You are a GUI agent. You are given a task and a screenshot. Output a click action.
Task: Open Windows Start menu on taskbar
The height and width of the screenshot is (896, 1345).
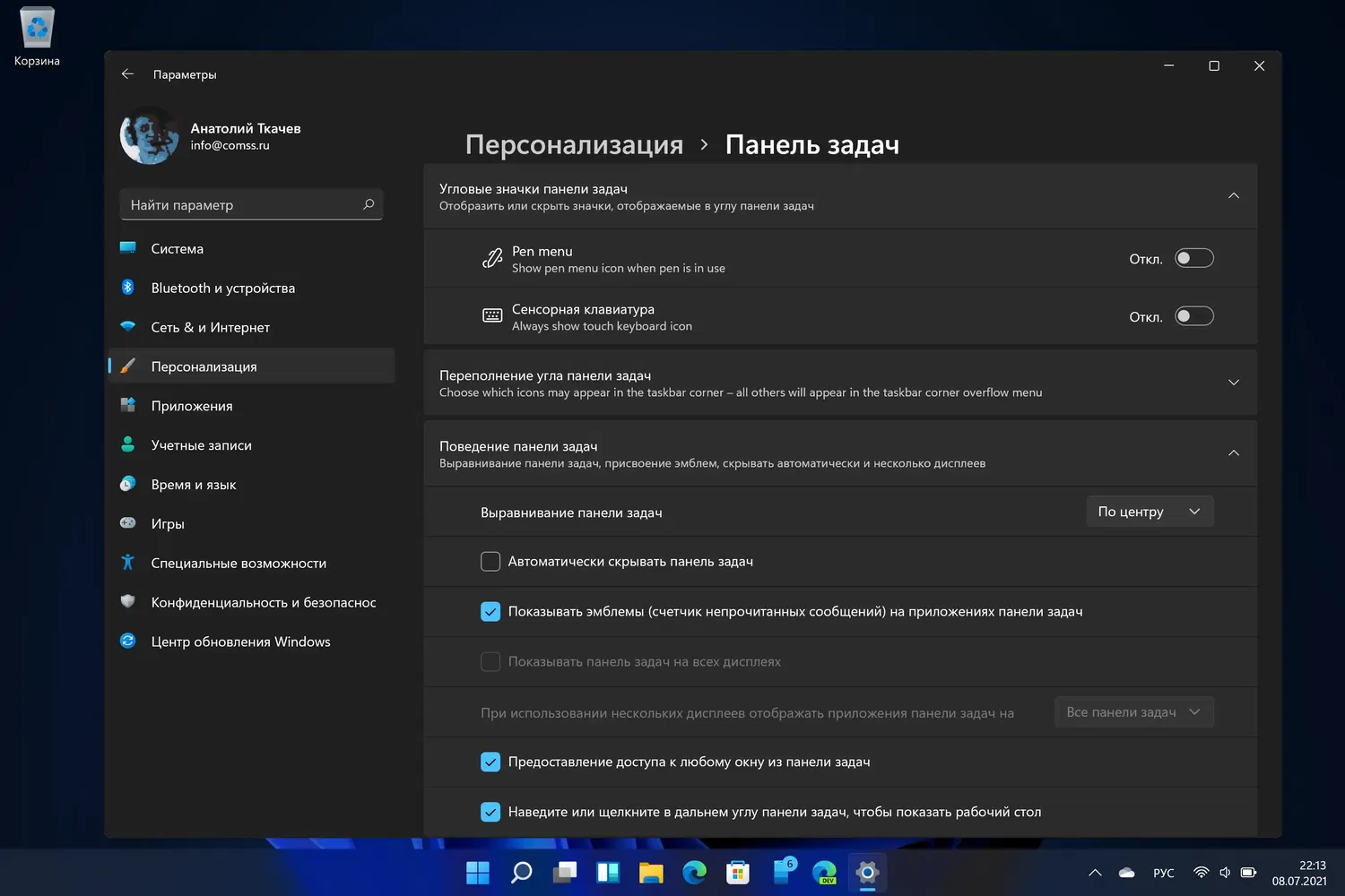(x=478, y=873)
